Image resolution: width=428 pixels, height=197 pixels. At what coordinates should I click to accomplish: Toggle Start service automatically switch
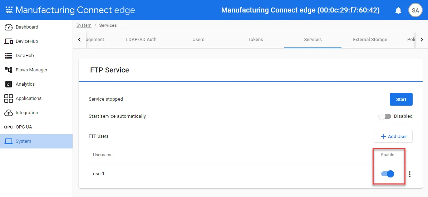click(x=385, y=116)
